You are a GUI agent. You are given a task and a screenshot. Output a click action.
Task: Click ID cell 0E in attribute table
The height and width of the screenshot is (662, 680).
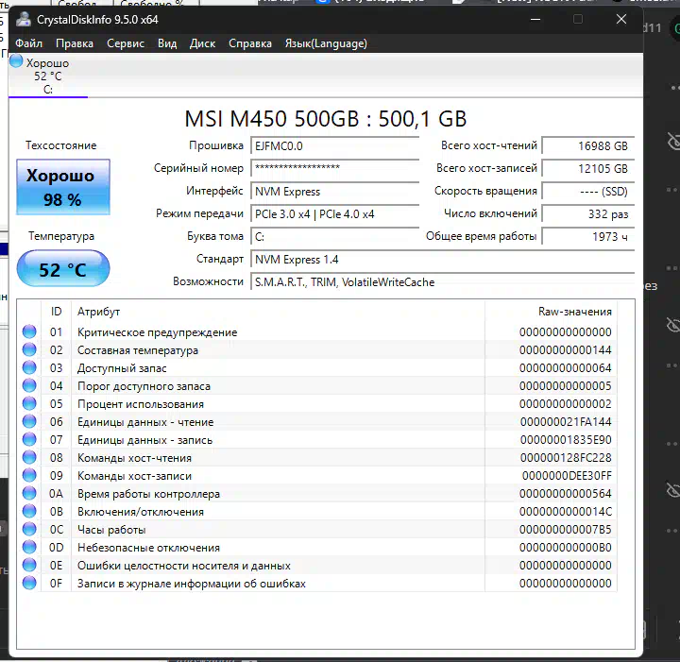click(56, 566)
